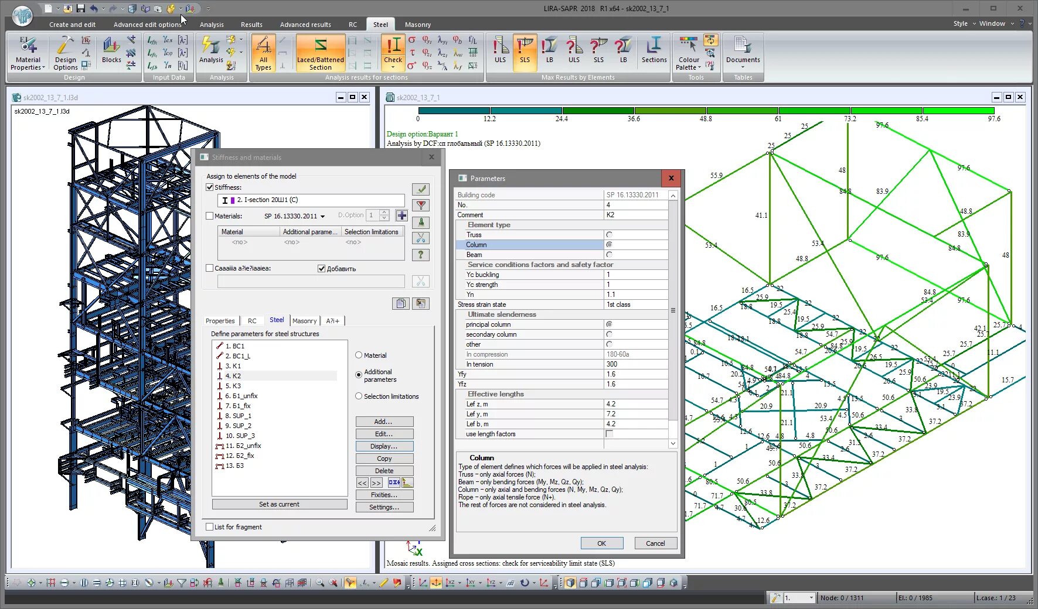The image size is (1038, 609).
Task: Open help question-mark icon in Stiffness dialog
Action: point(421,255)
